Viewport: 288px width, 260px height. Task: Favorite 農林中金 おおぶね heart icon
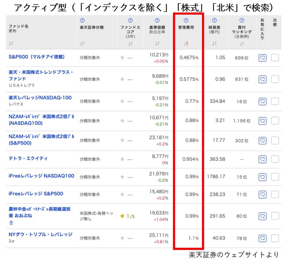262,216
